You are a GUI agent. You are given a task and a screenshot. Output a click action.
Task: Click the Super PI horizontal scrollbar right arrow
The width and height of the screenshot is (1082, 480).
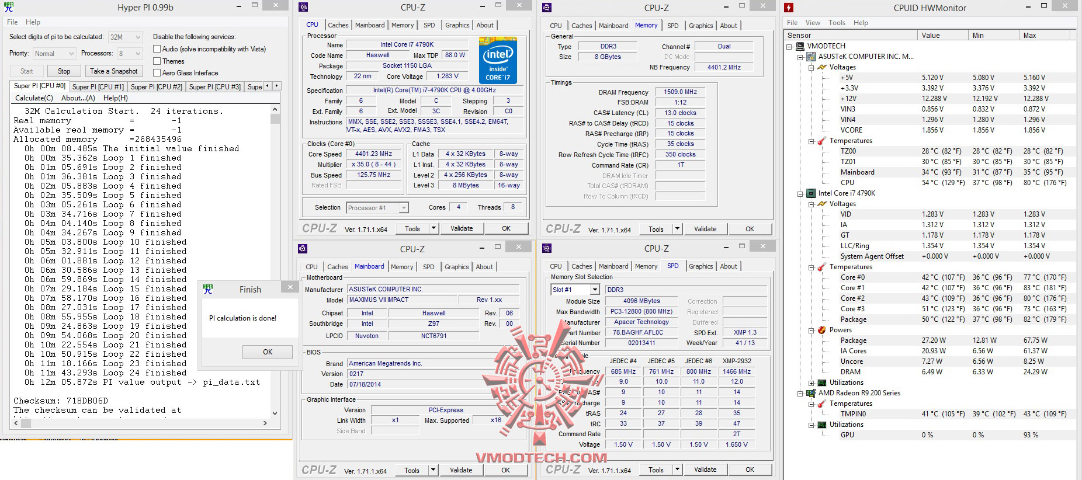click(x=265, y=423)
